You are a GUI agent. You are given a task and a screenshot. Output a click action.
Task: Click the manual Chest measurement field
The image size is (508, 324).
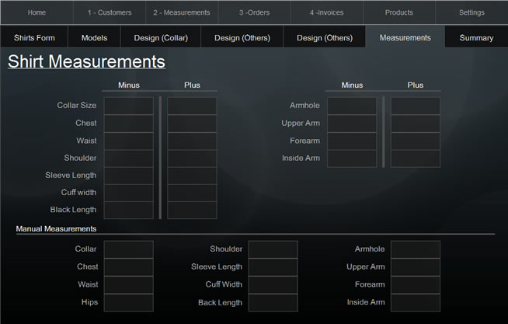click(129, 267)
